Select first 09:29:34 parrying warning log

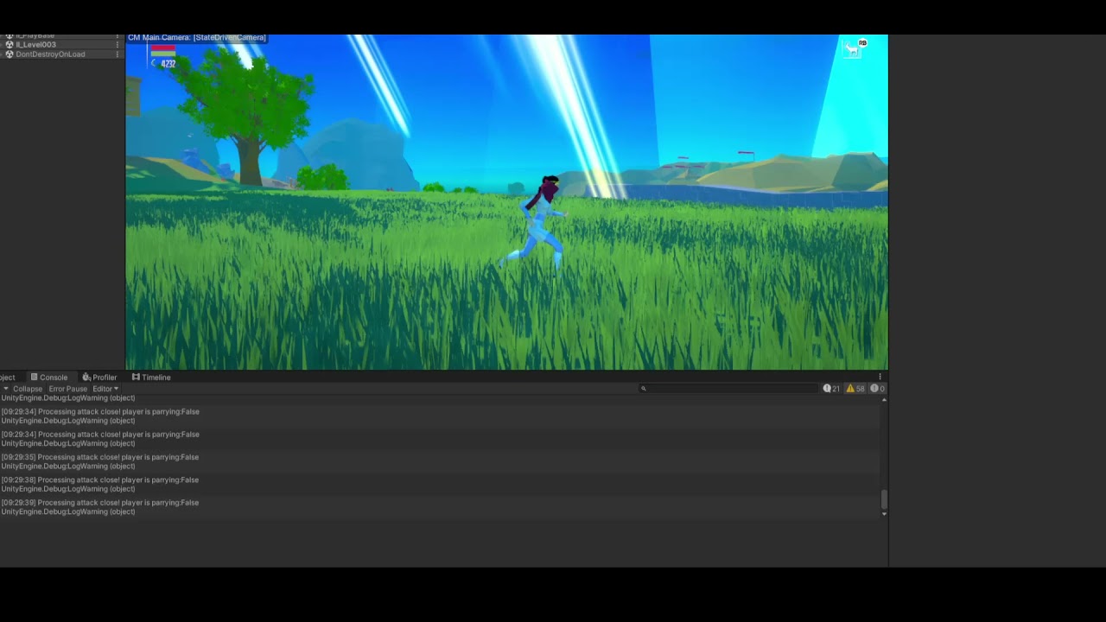point(439,416)
